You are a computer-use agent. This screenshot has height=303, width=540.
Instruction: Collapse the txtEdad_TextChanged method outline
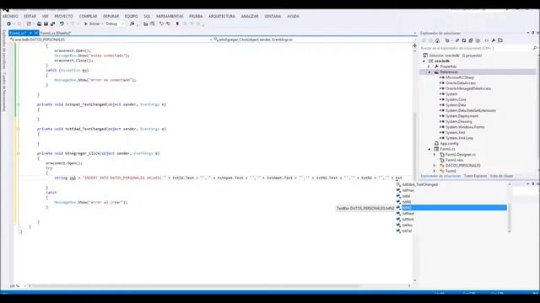(x=19, y=129)
